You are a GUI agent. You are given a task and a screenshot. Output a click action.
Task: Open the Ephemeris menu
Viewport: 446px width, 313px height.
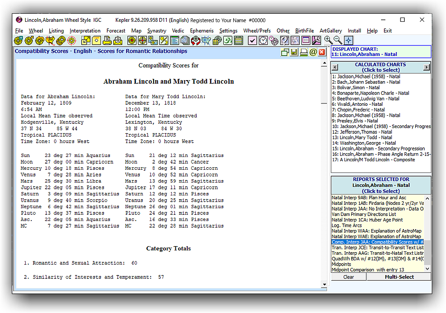coord(201,31)
